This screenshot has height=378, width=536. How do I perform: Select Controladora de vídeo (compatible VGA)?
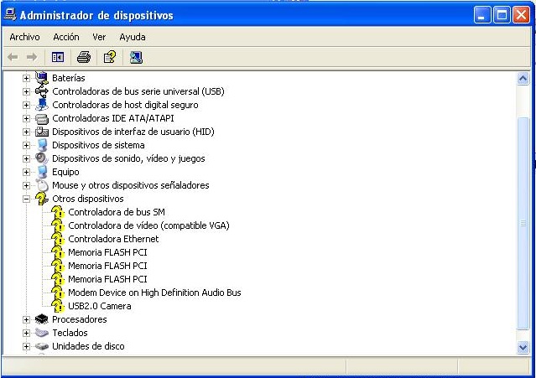(148, 225)
